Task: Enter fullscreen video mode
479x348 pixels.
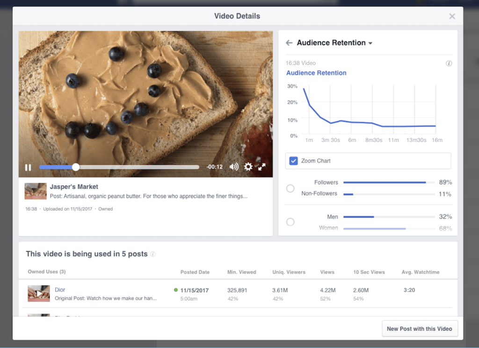Action: pyautogui.click(x=262, y=167)
